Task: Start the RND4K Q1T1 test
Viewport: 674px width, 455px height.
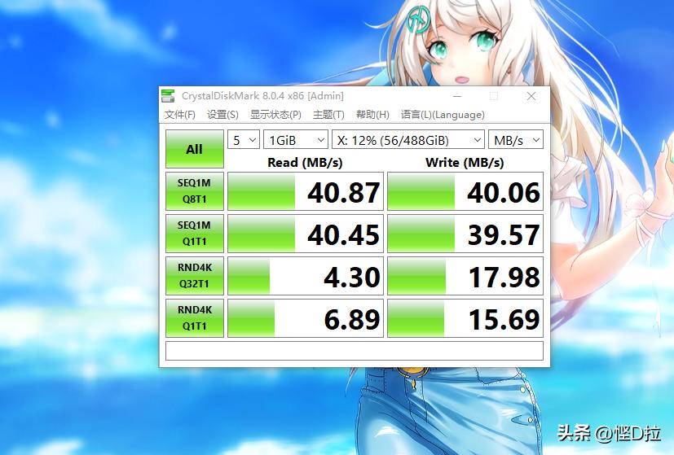Action: (194, 317)
